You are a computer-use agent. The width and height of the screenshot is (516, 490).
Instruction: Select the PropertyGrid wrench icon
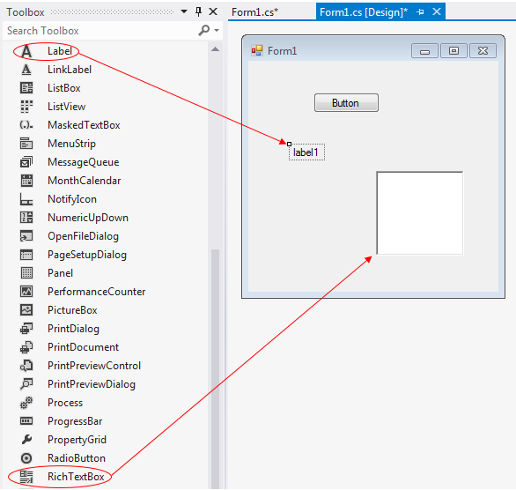point(26,439)
